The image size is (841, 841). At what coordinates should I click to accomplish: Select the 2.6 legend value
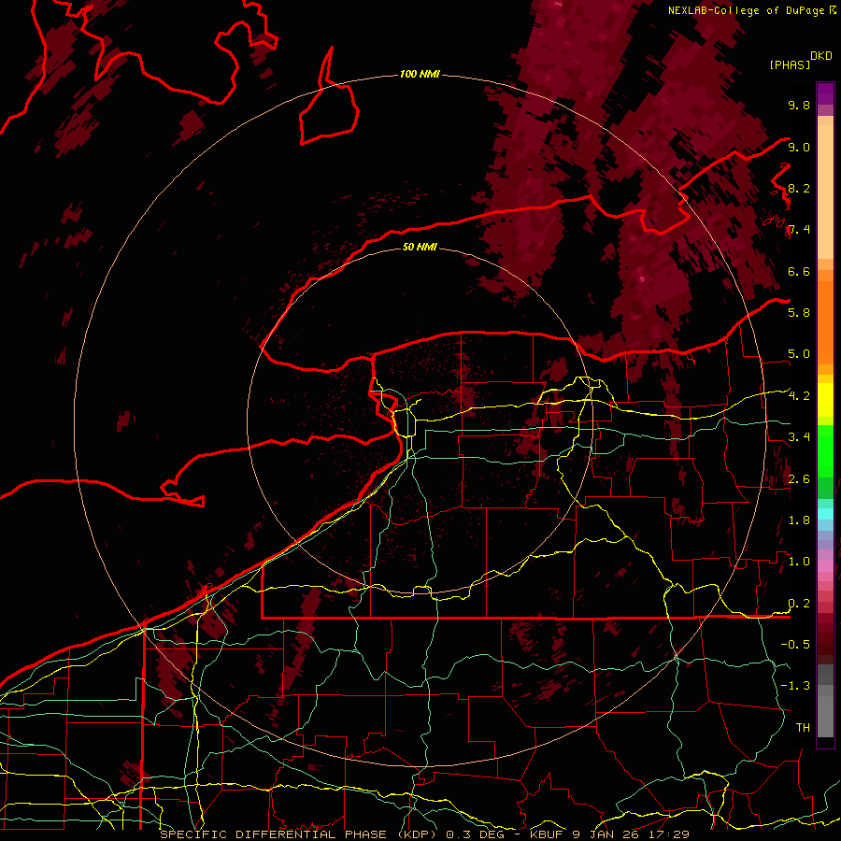799,479
